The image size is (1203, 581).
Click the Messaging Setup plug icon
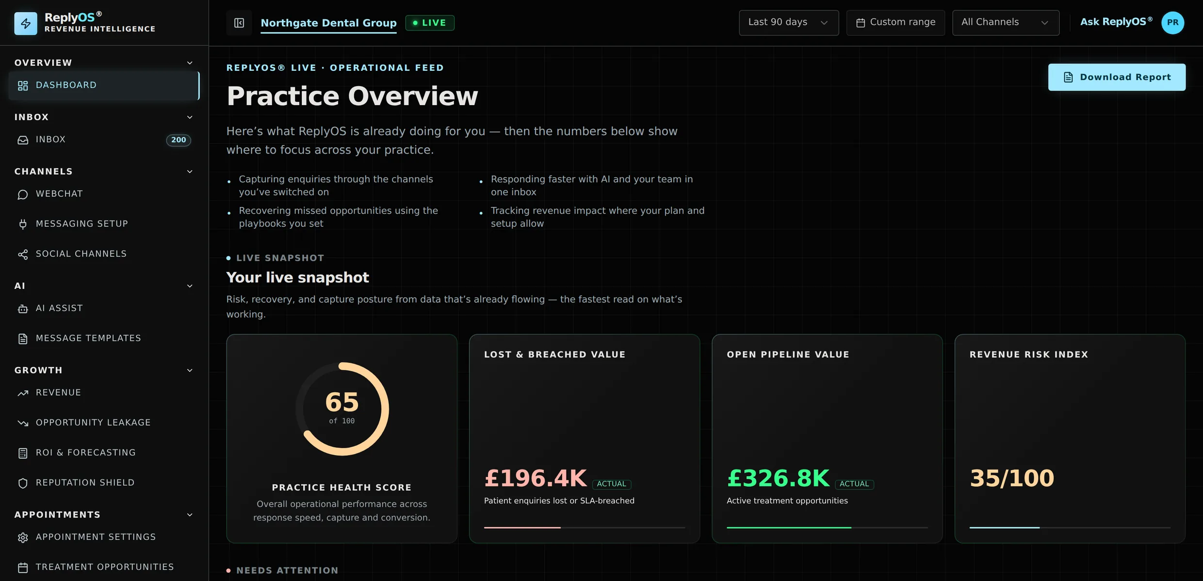click(x=23, y=224)
